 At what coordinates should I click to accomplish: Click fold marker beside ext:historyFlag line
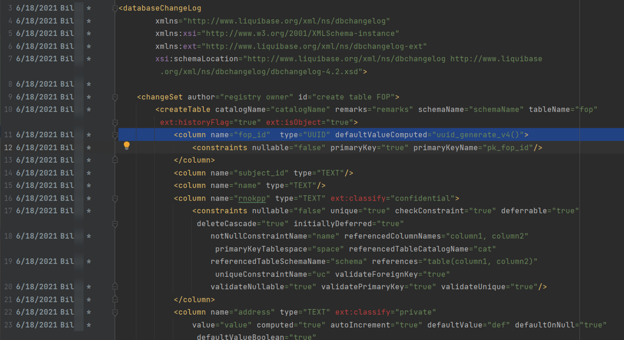115,122
